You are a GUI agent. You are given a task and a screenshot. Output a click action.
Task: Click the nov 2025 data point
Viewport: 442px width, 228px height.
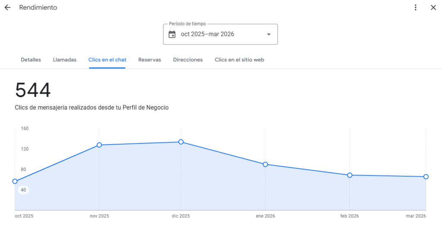pyautogui.click(x=99, y=145)
